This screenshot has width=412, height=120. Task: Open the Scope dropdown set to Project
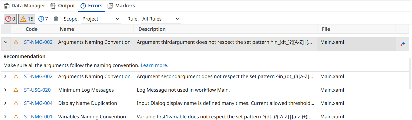[x=101, y=19]
